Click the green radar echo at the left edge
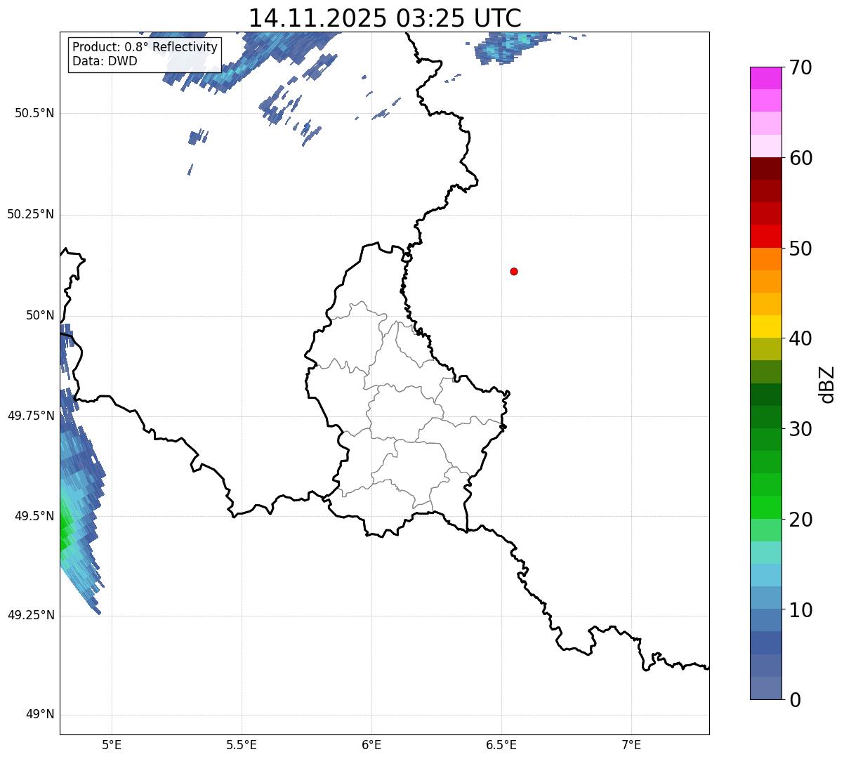844x759 pixels. [x=65, y=528]
